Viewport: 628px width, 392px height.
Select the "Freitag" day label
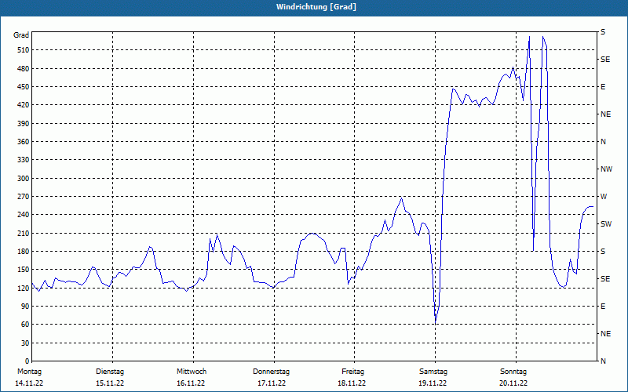click(352, 372)
